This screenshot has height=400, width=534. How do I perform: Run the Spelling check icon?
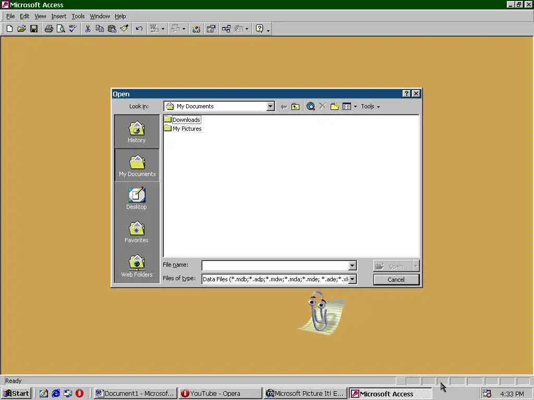click(x=72, y=29)
